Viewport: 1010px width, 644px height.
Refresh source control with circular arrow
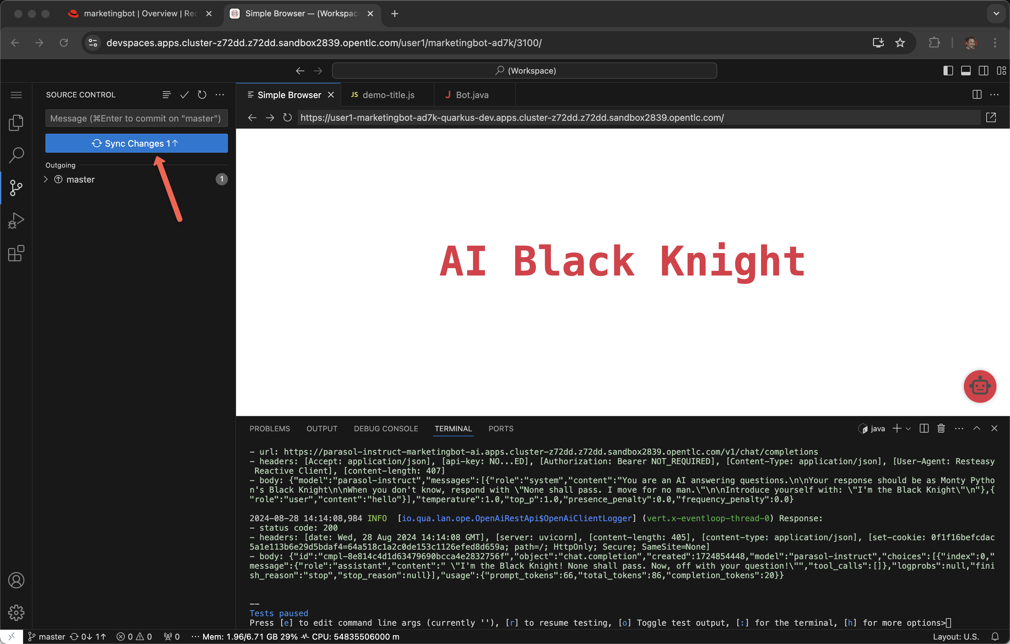click(x=202, y=95)
